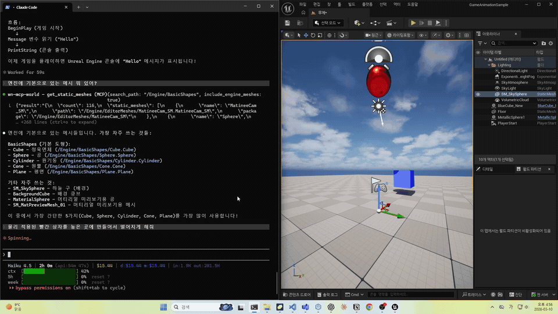Open the 빌드 menu
Screen dimensions: 558x314
click(x=352, y=4)
